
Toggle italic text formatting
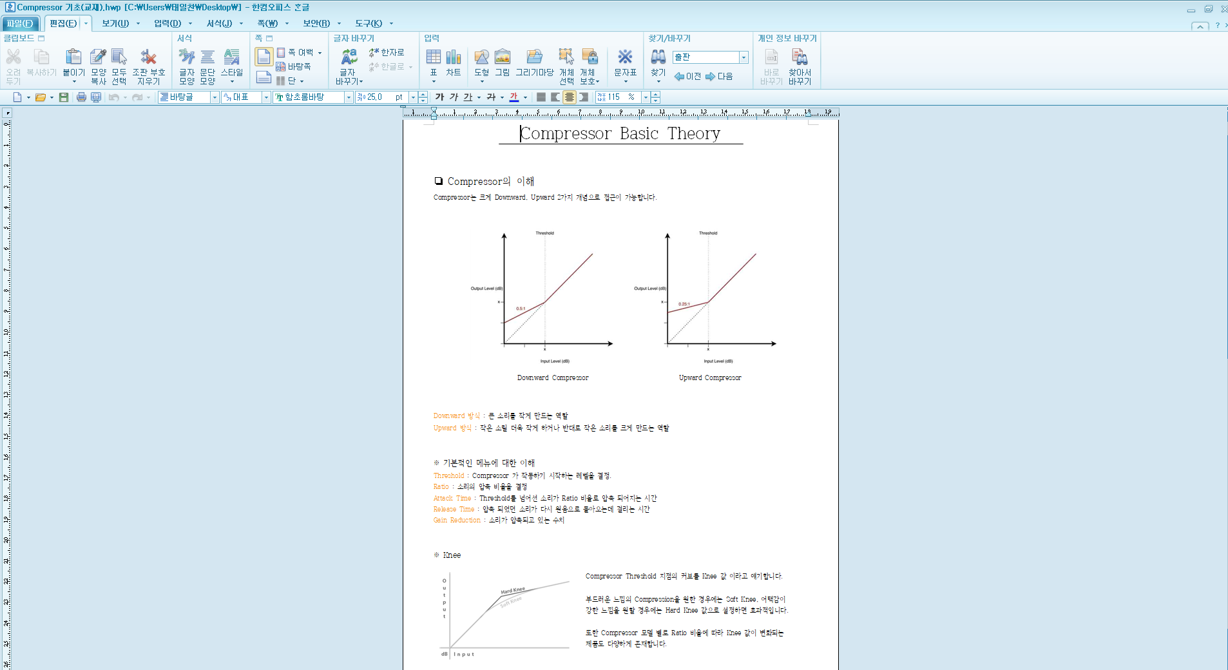point(454,97)
